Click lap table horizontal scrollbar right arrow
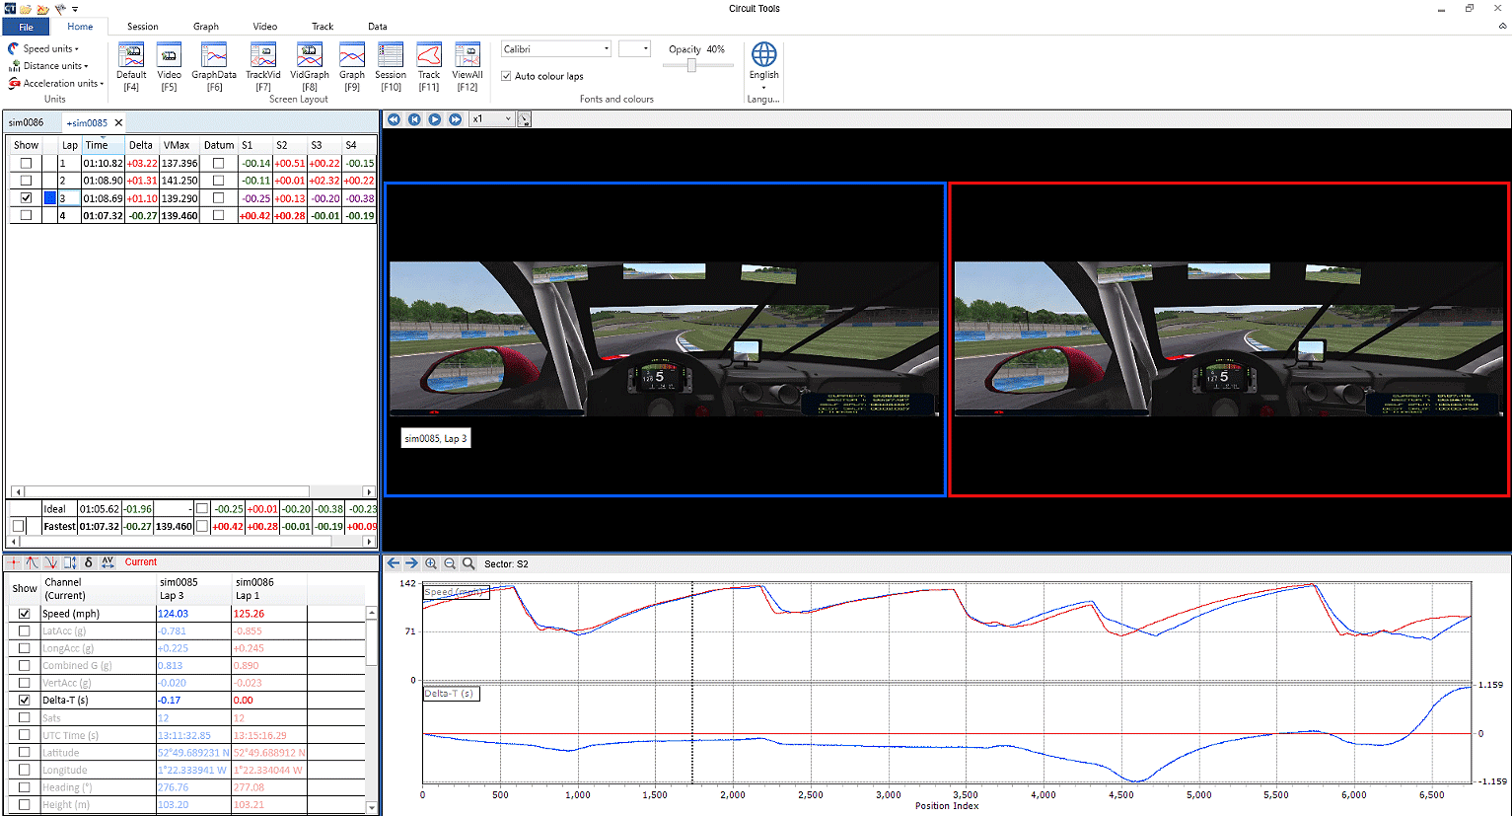This screenshot has width=1512, height=816. tap(369, 491)
